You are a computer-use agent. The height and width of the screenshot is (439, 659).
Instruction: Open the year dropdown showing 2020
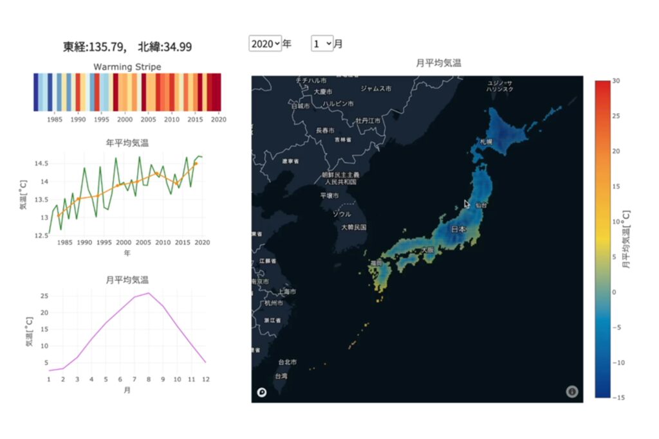click(265, 44)
